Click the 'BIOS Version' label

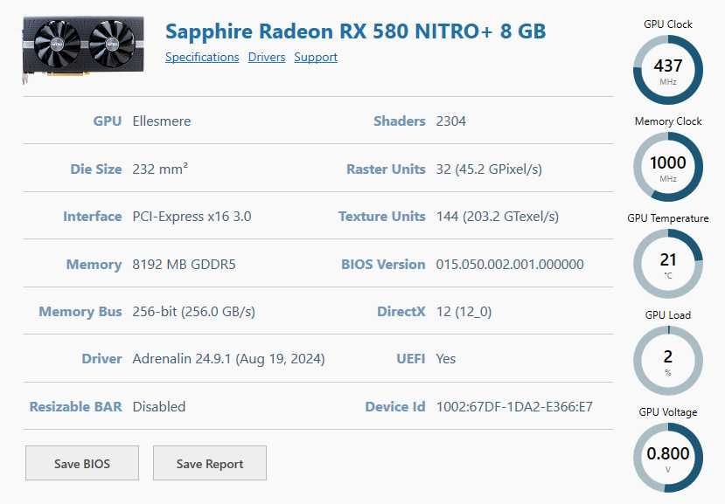coord(383,265)
